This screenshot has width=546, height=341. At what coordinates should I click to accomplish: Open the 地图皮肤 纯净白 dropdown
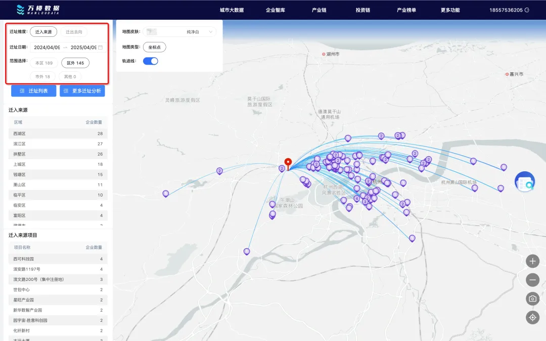pos(179,32)
